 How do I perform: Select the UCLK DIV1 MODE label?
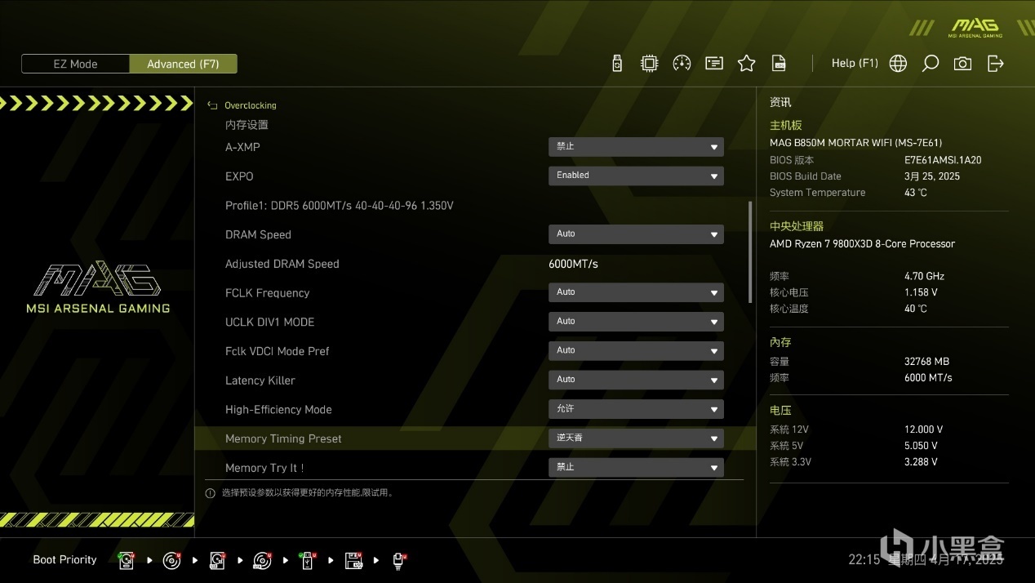pyautogui.click(x=269, y=322)
